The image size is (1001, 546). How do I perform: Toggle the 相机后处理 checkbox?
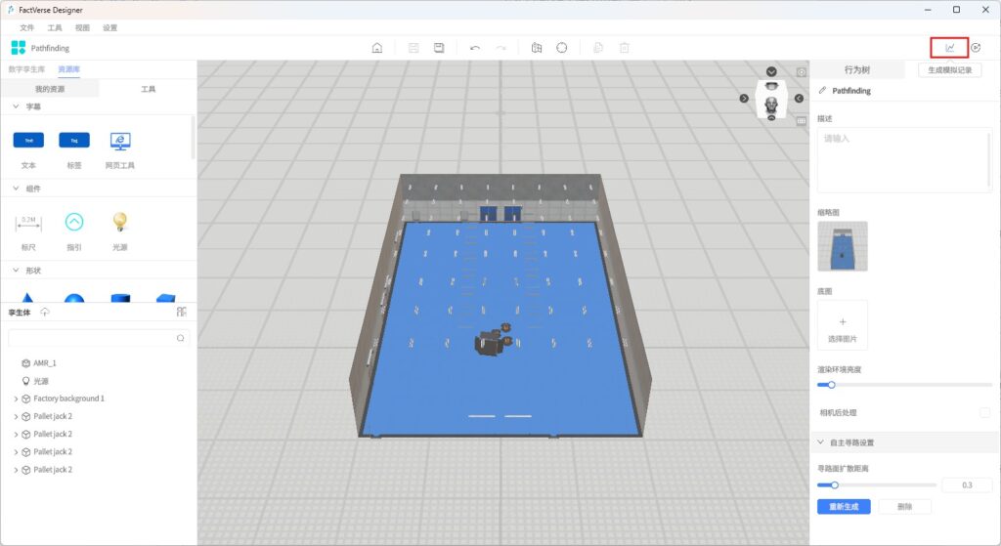984,413
